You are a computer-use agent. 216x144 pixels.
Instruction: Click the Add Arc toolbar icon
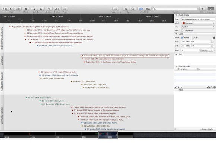18,9
